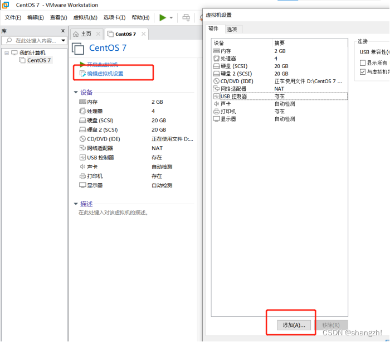Toggle the 显示所有 checkbox
The width and height of the screenshot is (390, 342).
(363, 63)
